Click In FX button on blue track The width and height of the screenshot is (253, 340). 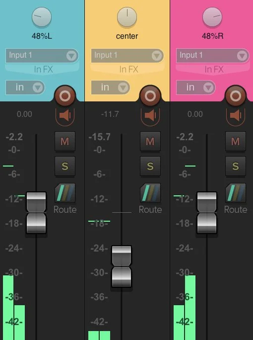[42, 69]
